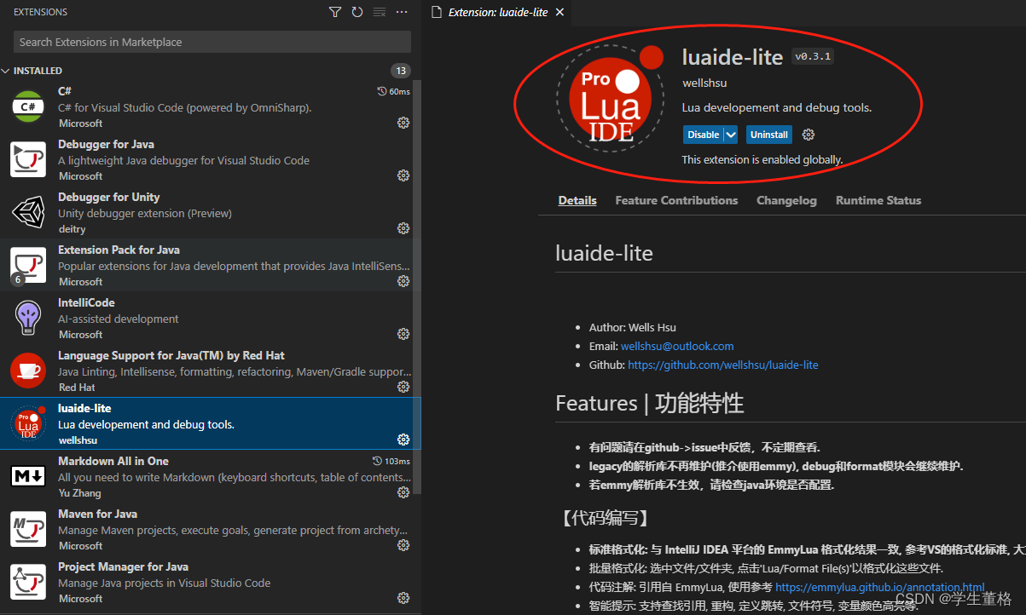Click the Extension Pack for Java icon
1026x615 pixels.
point(28,265)
